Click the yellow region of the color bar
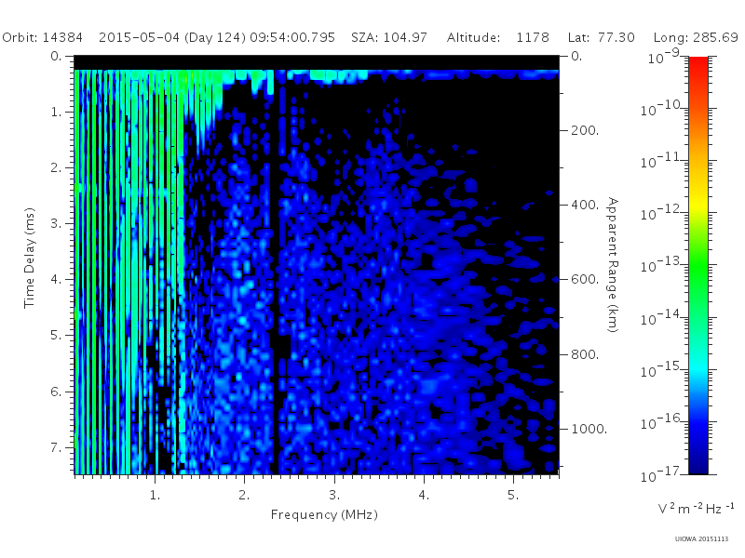745x558 pixels. click(698, 202)
